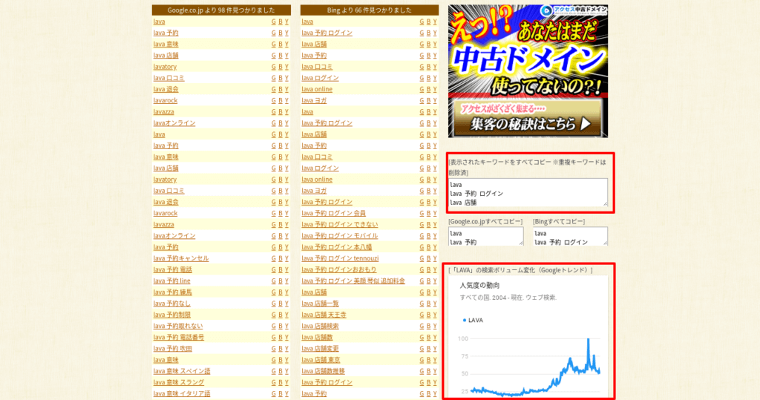The image size is (760, 400).
Task: Open the 'lava 店舗 天王寺' keyword link
Action: click(x=324, y=315)
